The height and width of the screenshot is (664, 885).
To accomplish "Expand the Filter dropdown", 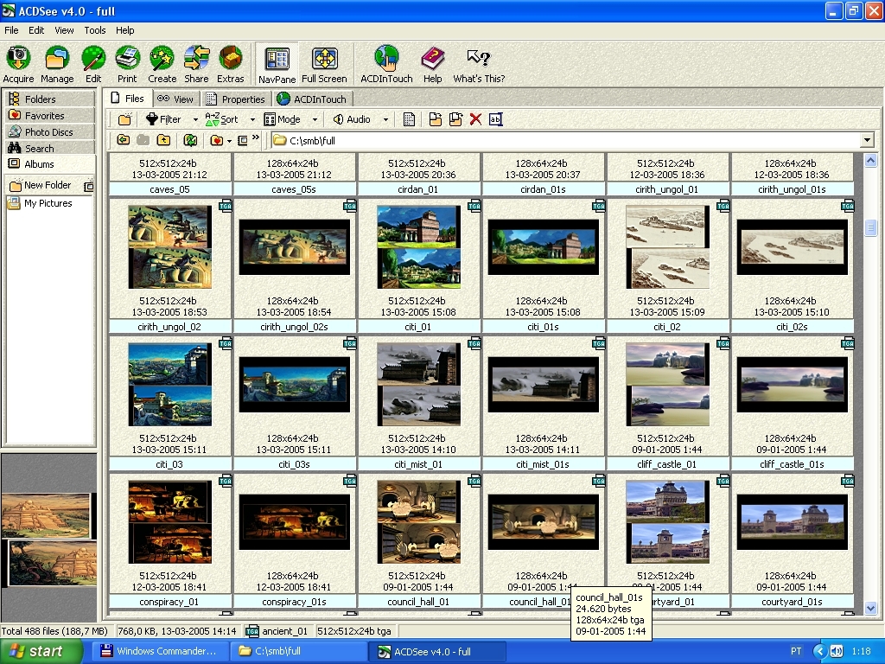I will click(195, 119).
